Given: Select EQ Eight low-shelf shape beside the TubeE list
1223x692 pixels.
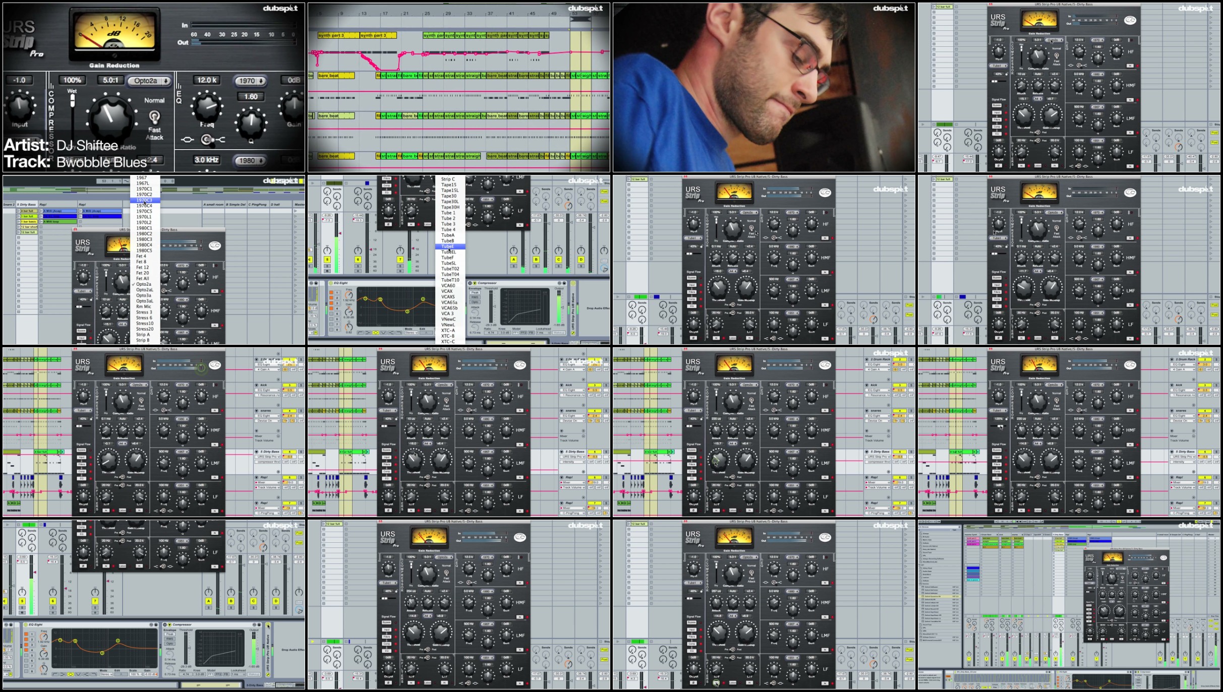Looking at the screenshot, I should 368,333.
